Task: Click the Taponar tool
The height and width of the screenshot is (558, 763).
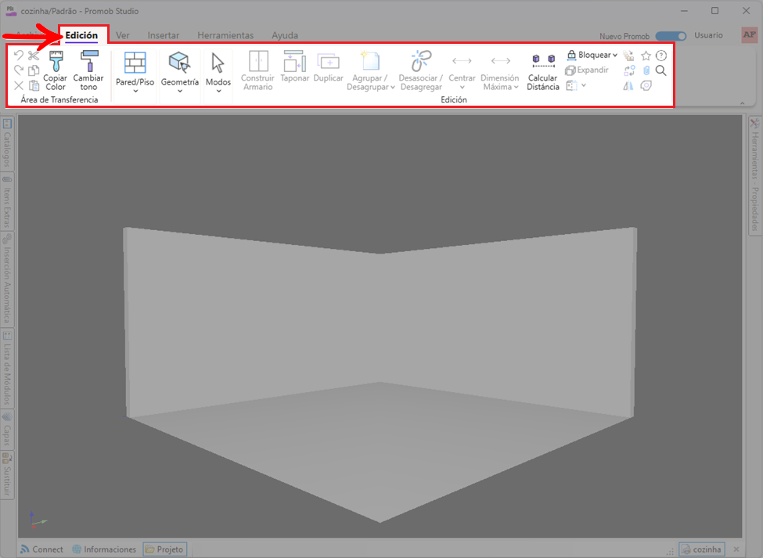Action: pyautogui.click(x=294, y=67)
